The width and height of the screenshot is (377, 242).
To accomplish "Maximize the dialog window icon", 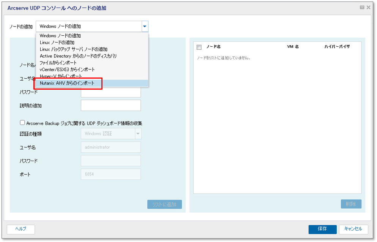I will click(x=362, y=8).
